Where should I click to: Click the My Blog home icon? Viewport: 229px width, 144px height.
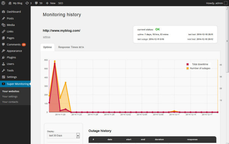tap(10, 3)
